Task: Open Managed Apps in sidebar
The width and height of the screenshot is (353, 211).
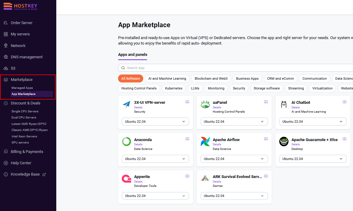Action: [22, 88]
